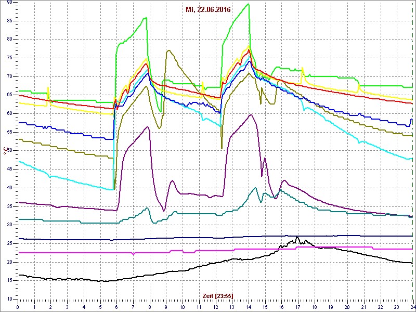Click hour 11 on the time axis

[199, 307]
